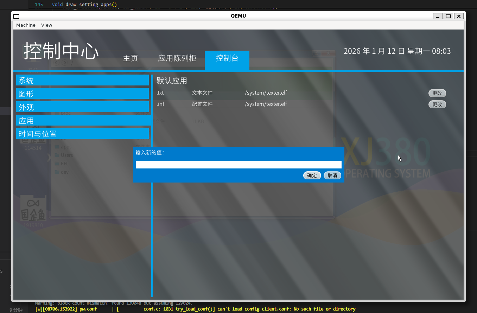This screenshot has width=477, height=313.
Task: Select the 应用 settings category
Action: [x=82, y=120]
